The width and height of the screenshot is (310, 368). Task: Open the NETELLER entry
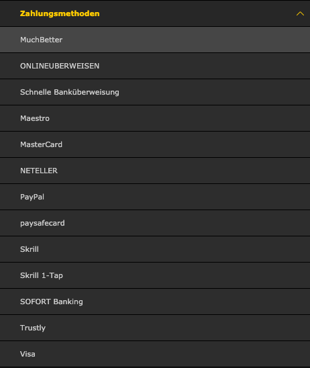155,171
